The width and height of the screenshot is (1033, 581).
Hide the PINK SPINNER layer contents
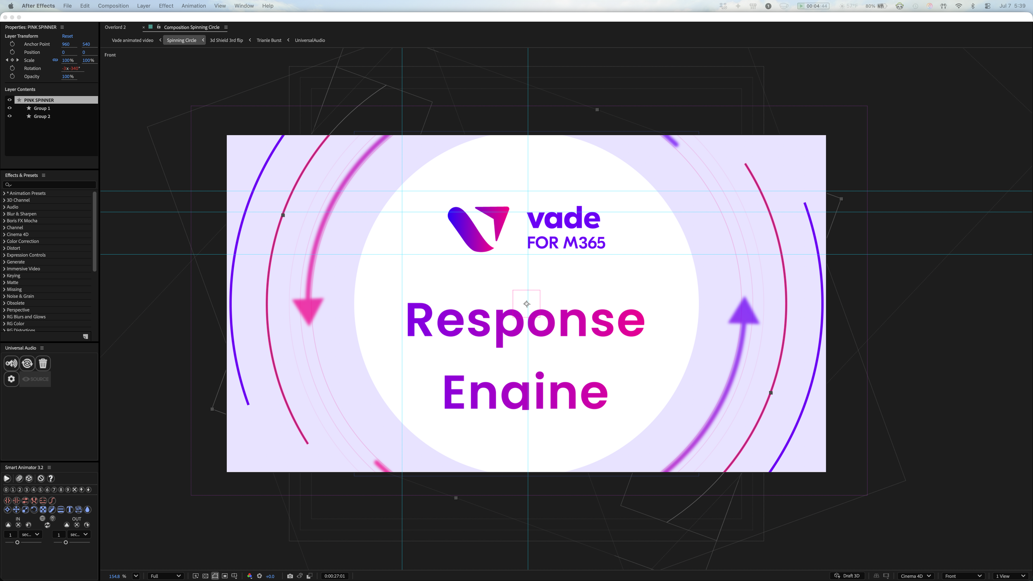(10, 100)
